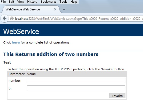Click the b parameter input field
This screenshot has height=102, width=143.
[x=76, y=88]
